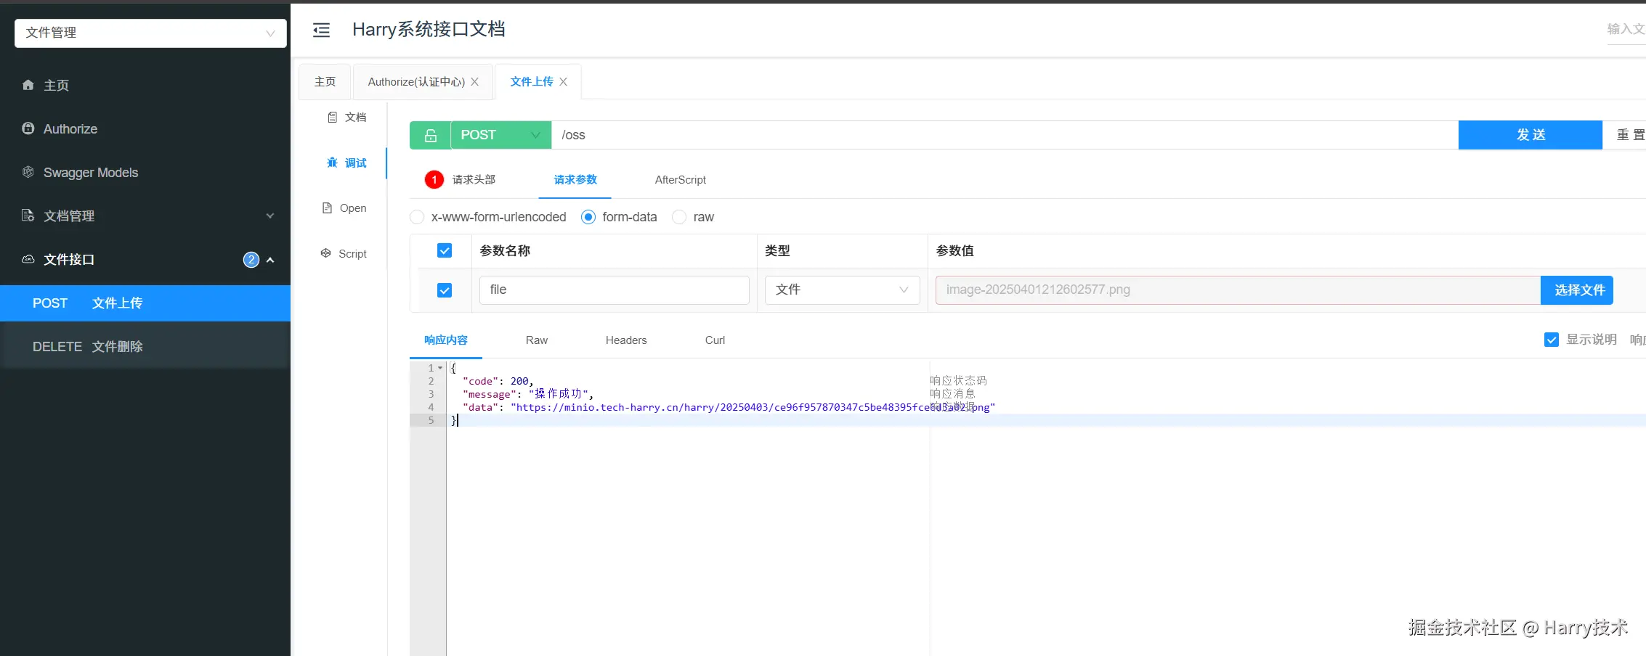
Task: Click the search input at top right
Action: [x=1626, y=29]
